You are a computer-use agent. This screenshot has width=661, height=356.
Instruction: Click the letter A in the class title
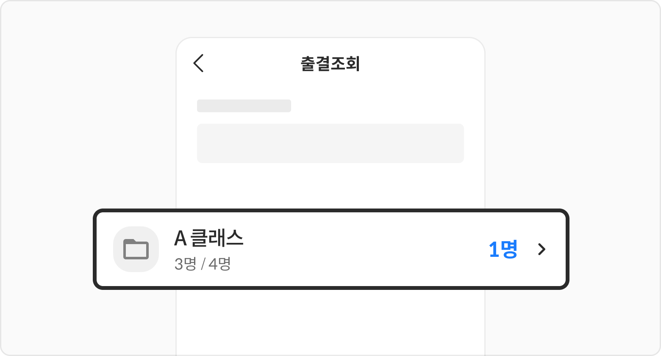pos(180,239)
